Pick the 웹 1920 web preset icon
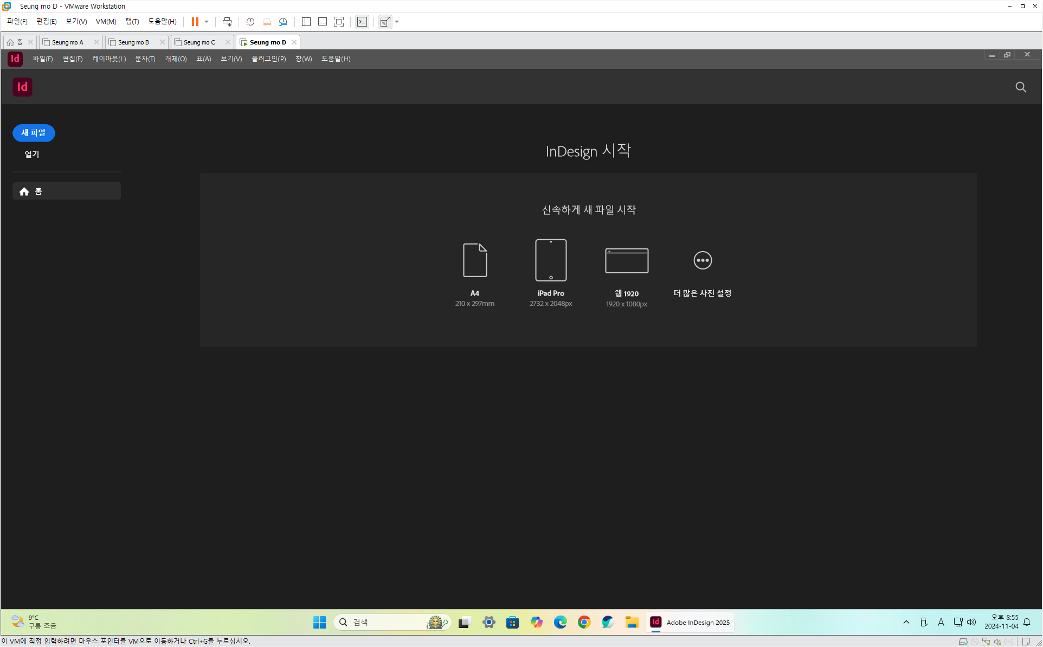This screenshot has width=1043, height=647. tap(626, 261)
